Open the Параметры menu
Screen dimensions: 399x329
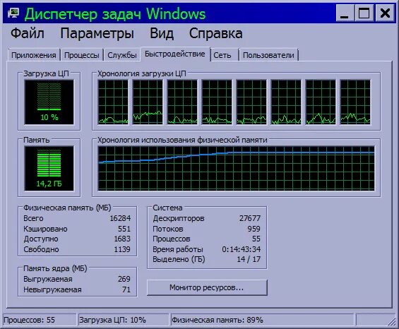click(x=97, y=34)
